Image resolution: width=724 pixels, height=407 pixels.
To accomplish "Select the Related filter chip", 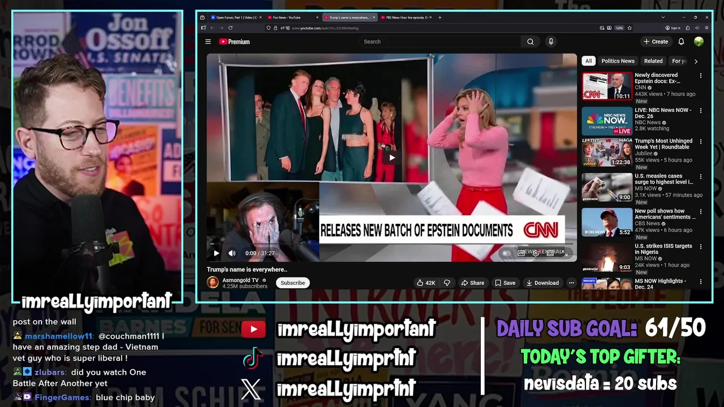I will pyautogui.click(x=653, y=61).
